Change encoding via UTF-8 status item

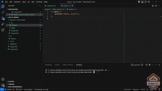coord(143,89)
